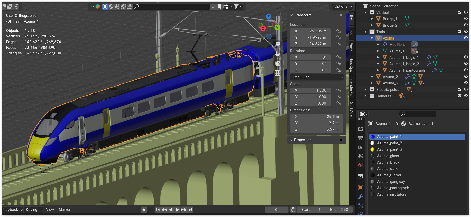Open the XYZ Euler rotation mode dropdown

pyautogui.click(x=317, y=77)
